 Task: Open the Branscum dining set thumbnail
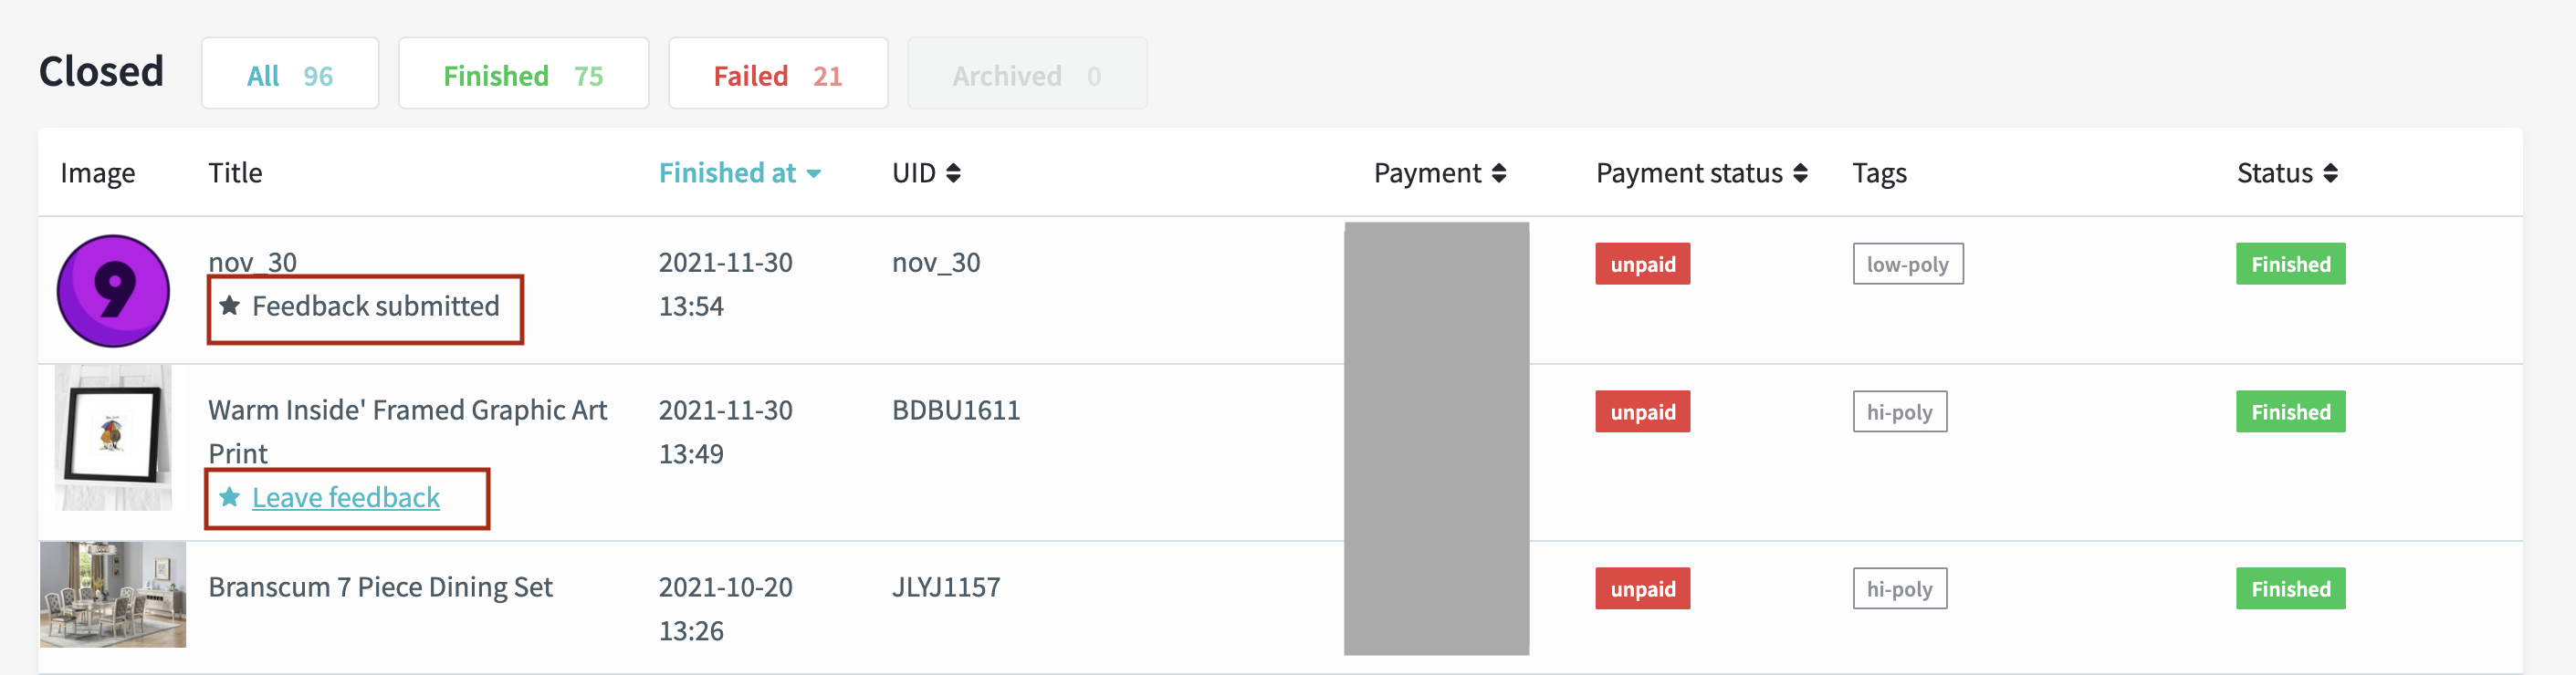click(113, 594)
